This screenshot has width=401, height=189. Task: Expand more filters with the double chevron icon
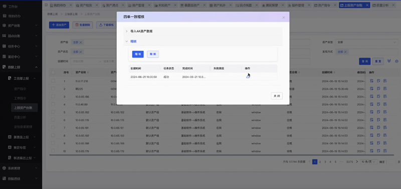[x=389, y=61]
